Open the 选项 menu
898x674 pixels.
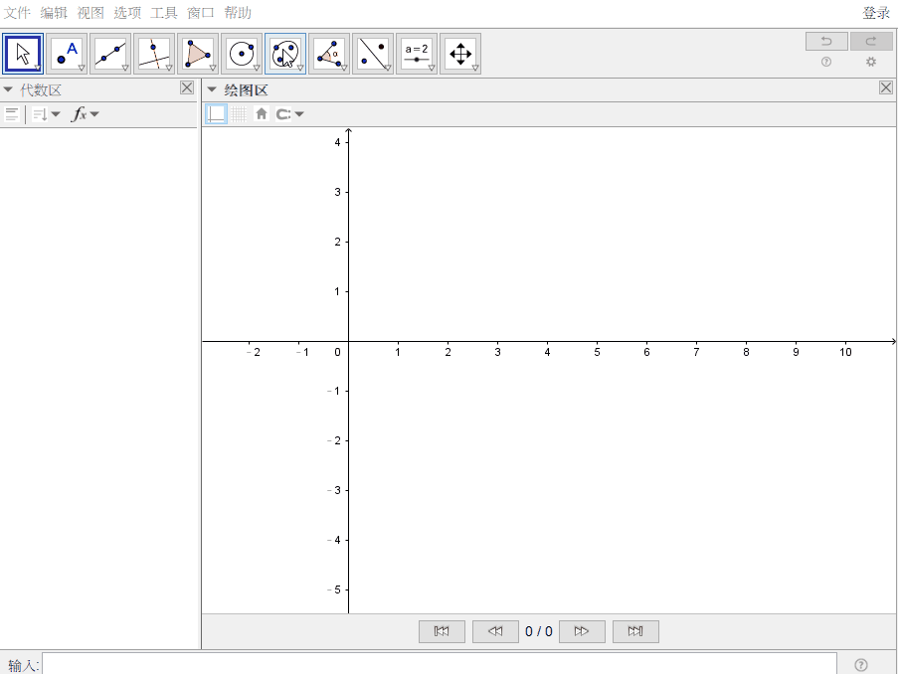click(127, 13)
